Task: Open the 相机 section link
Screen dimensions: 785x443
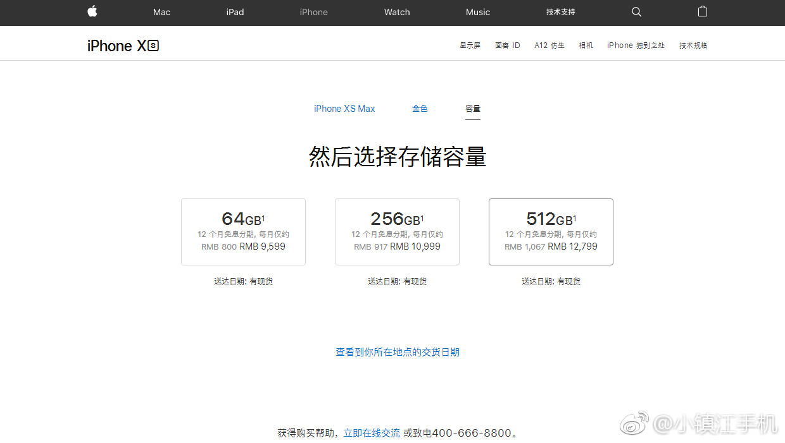Action: [x=586, y=46]
